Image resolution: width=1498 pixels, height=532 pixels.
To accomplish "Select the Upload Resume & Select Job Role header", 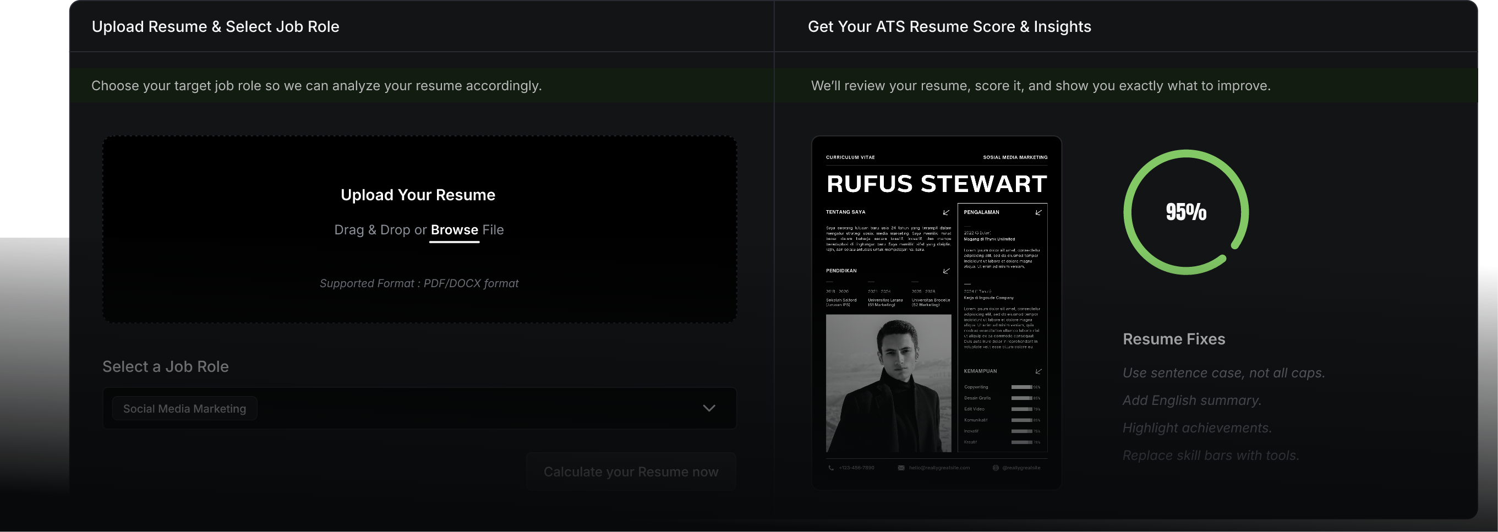I will pyautogui.click(x=215, y=27).
